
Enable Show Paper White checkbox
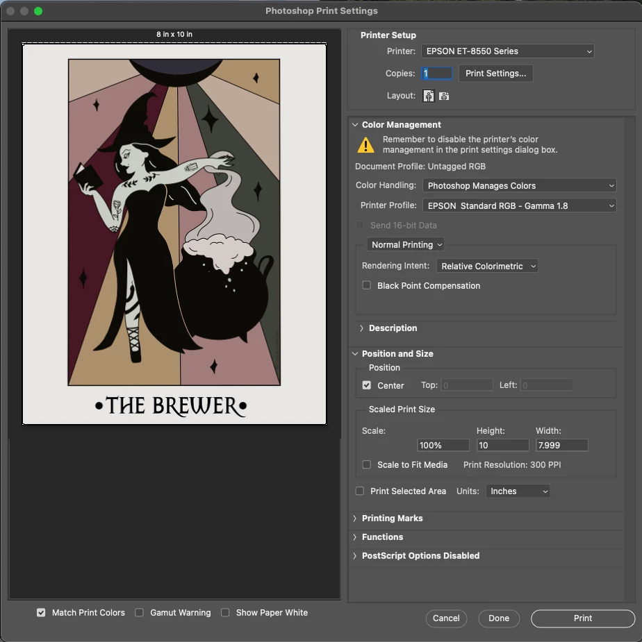click(225, 613)
